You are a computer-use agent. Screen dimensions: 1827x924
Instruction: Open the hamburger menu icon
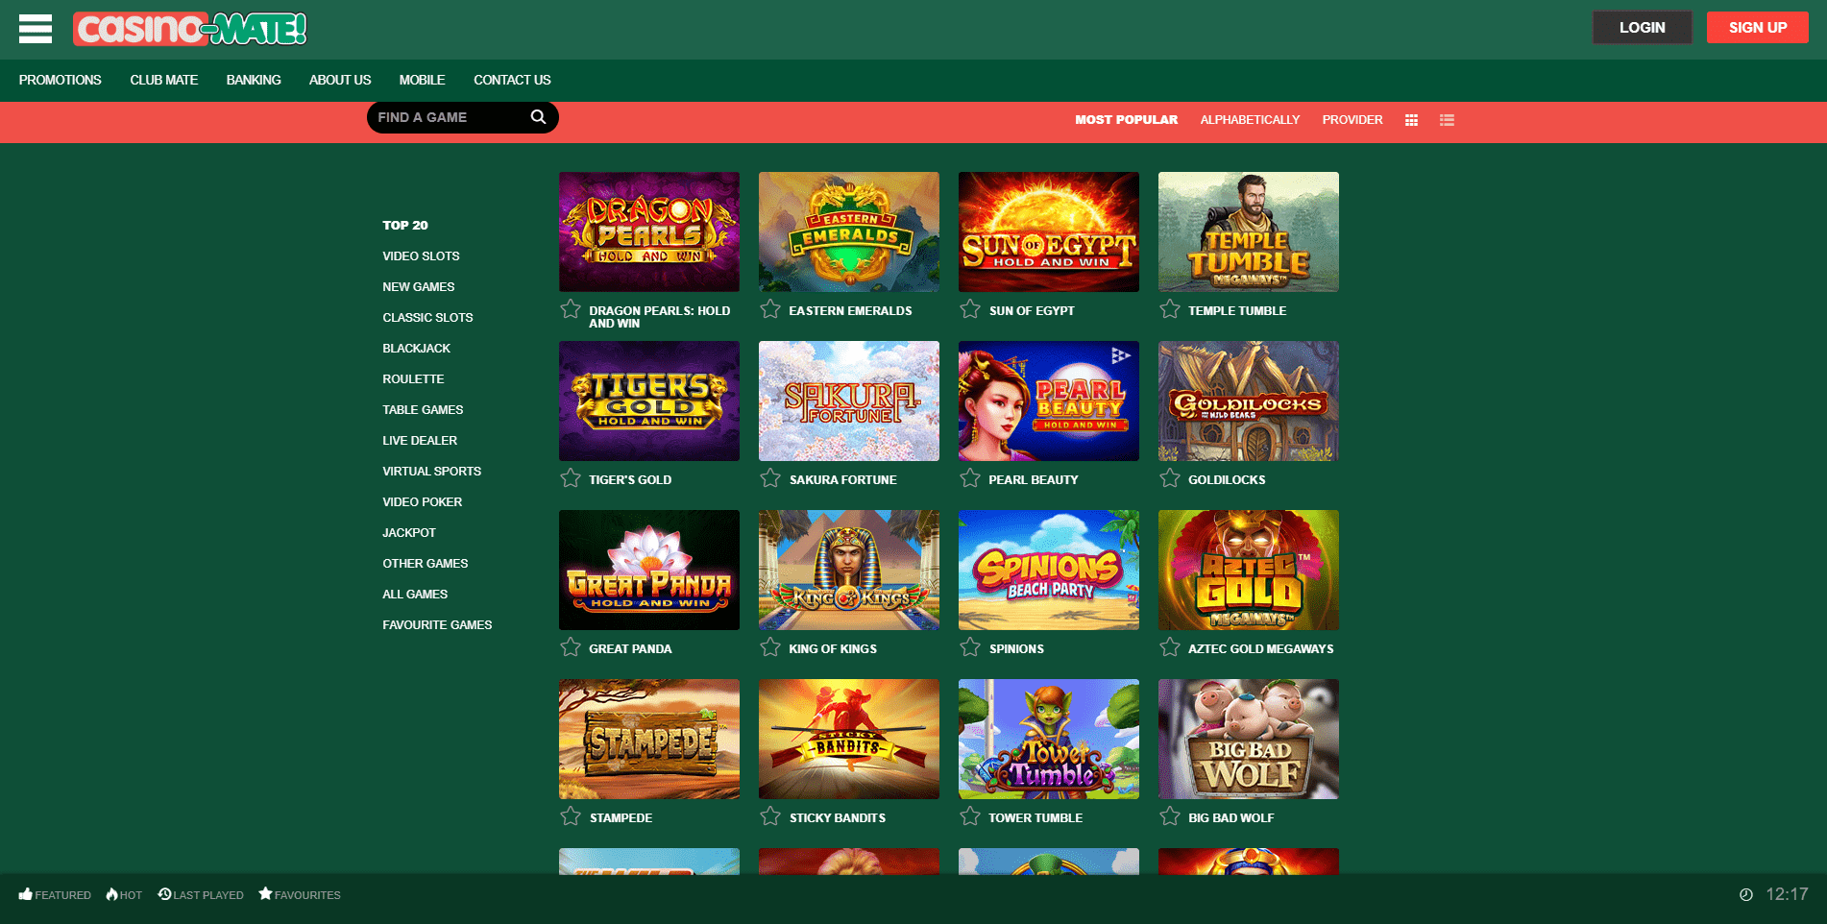point(36,29)
